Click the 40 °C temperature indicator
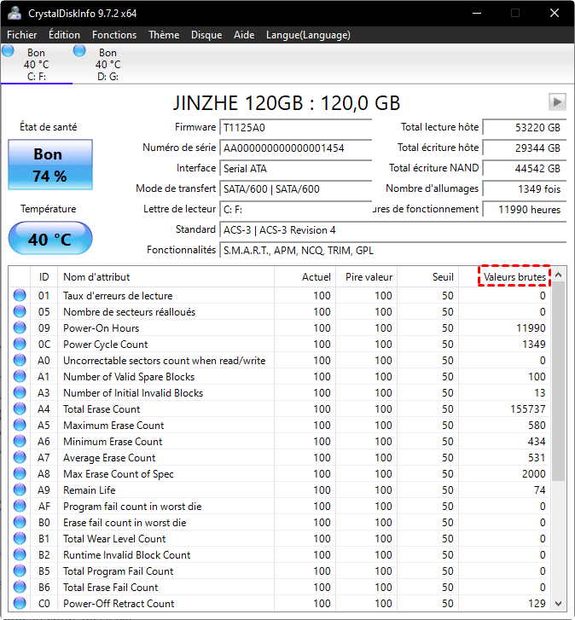Image resolution: width=575 pixels, height=620 pixels. [50, 238]
